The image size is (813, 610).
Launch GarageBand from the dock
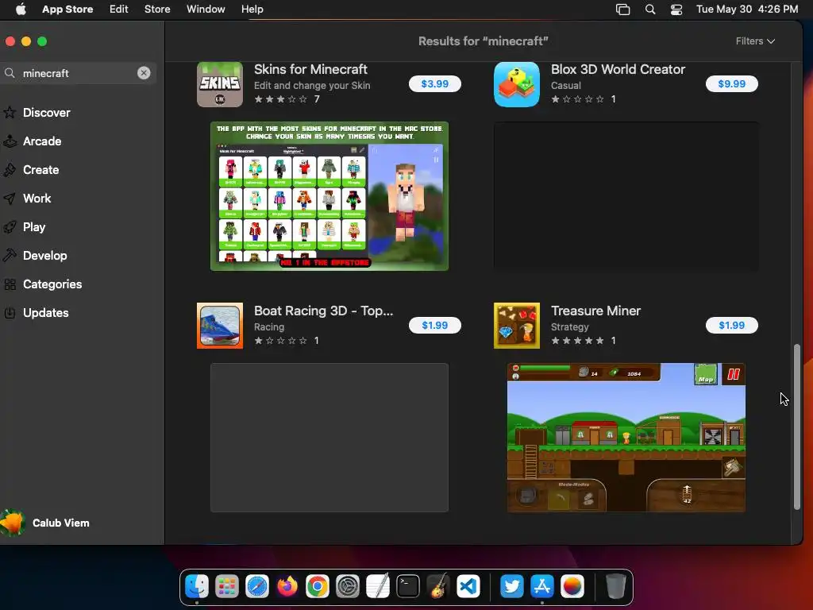pyautogui.click(x=438, y=587)
